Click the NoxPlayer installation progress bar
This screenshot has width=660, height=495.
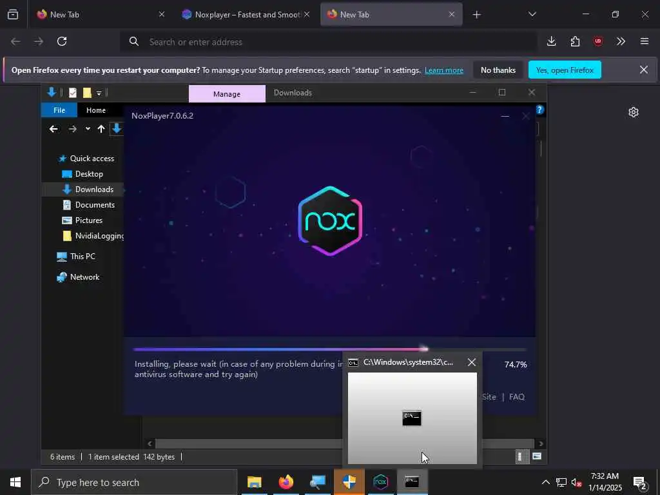point(329,349)
